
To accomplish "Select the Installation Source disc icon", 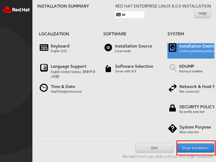I will pyautogui.click(x=108, y=48).
